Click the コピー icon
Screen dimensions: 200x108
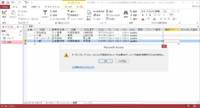[x=19, y=15]
